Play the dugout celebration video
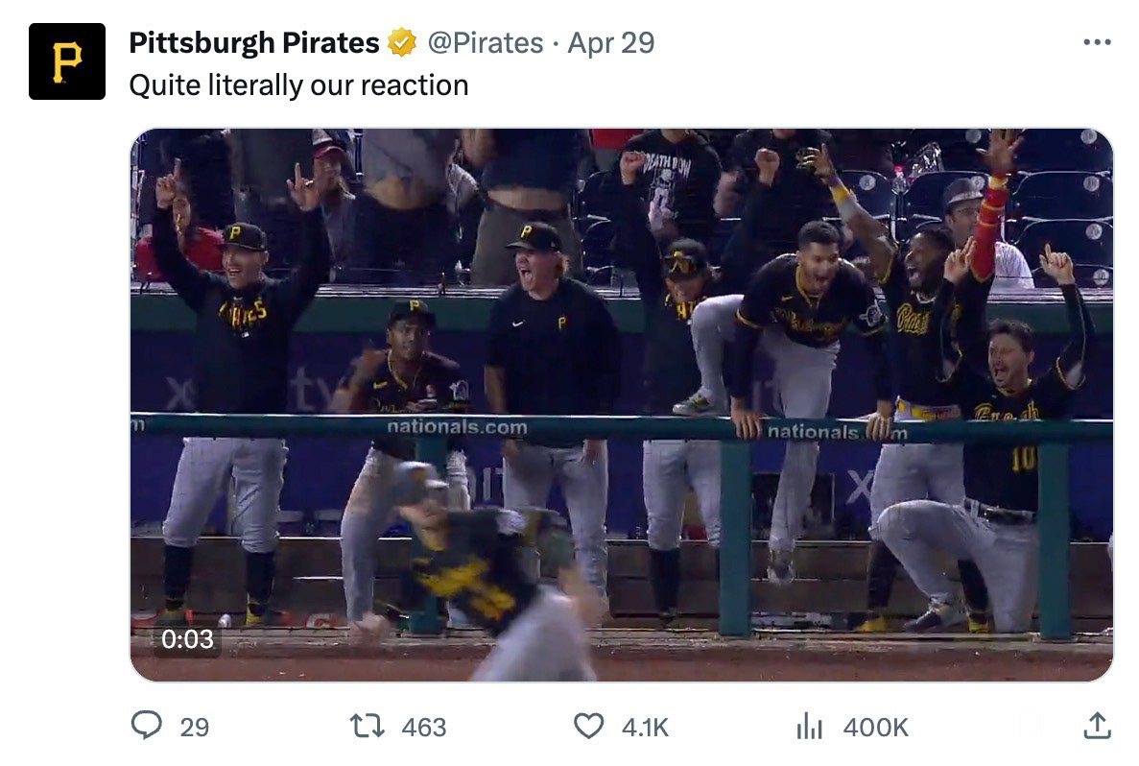The height and width of the screenshot is (766, 1139). tap(621, 404)
